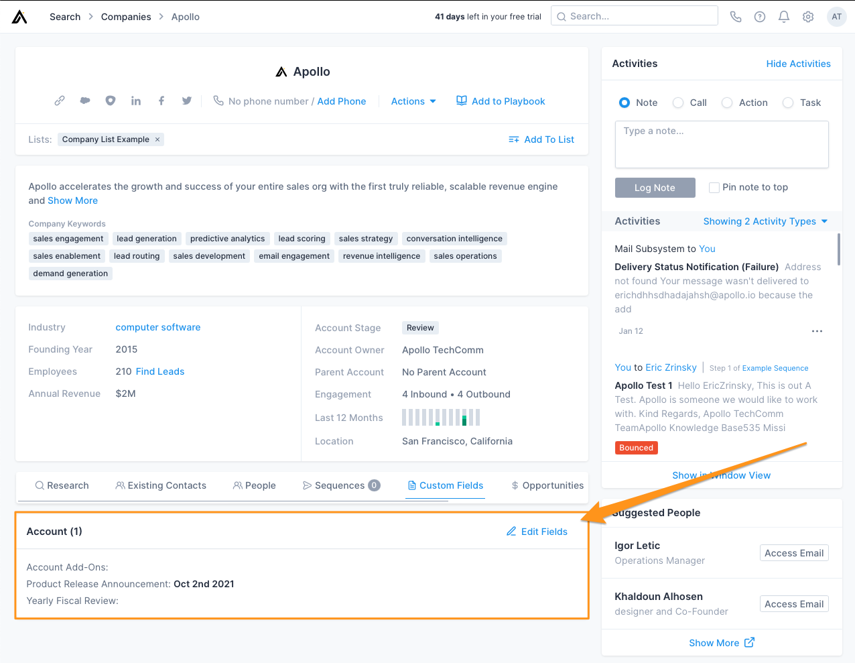Open the Salesforce cloud icon

click(x=85, y=101)
